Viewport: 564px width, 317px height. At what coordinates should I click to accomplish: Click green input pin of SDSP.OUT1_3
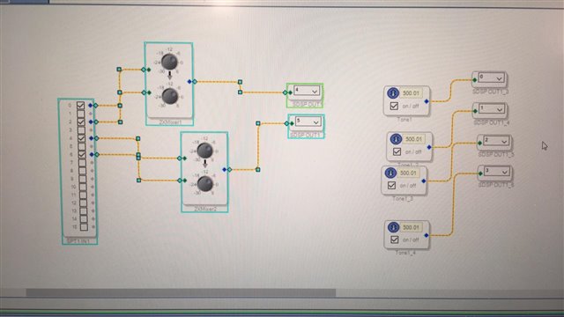pyautogui.click(x=475, y=80)
